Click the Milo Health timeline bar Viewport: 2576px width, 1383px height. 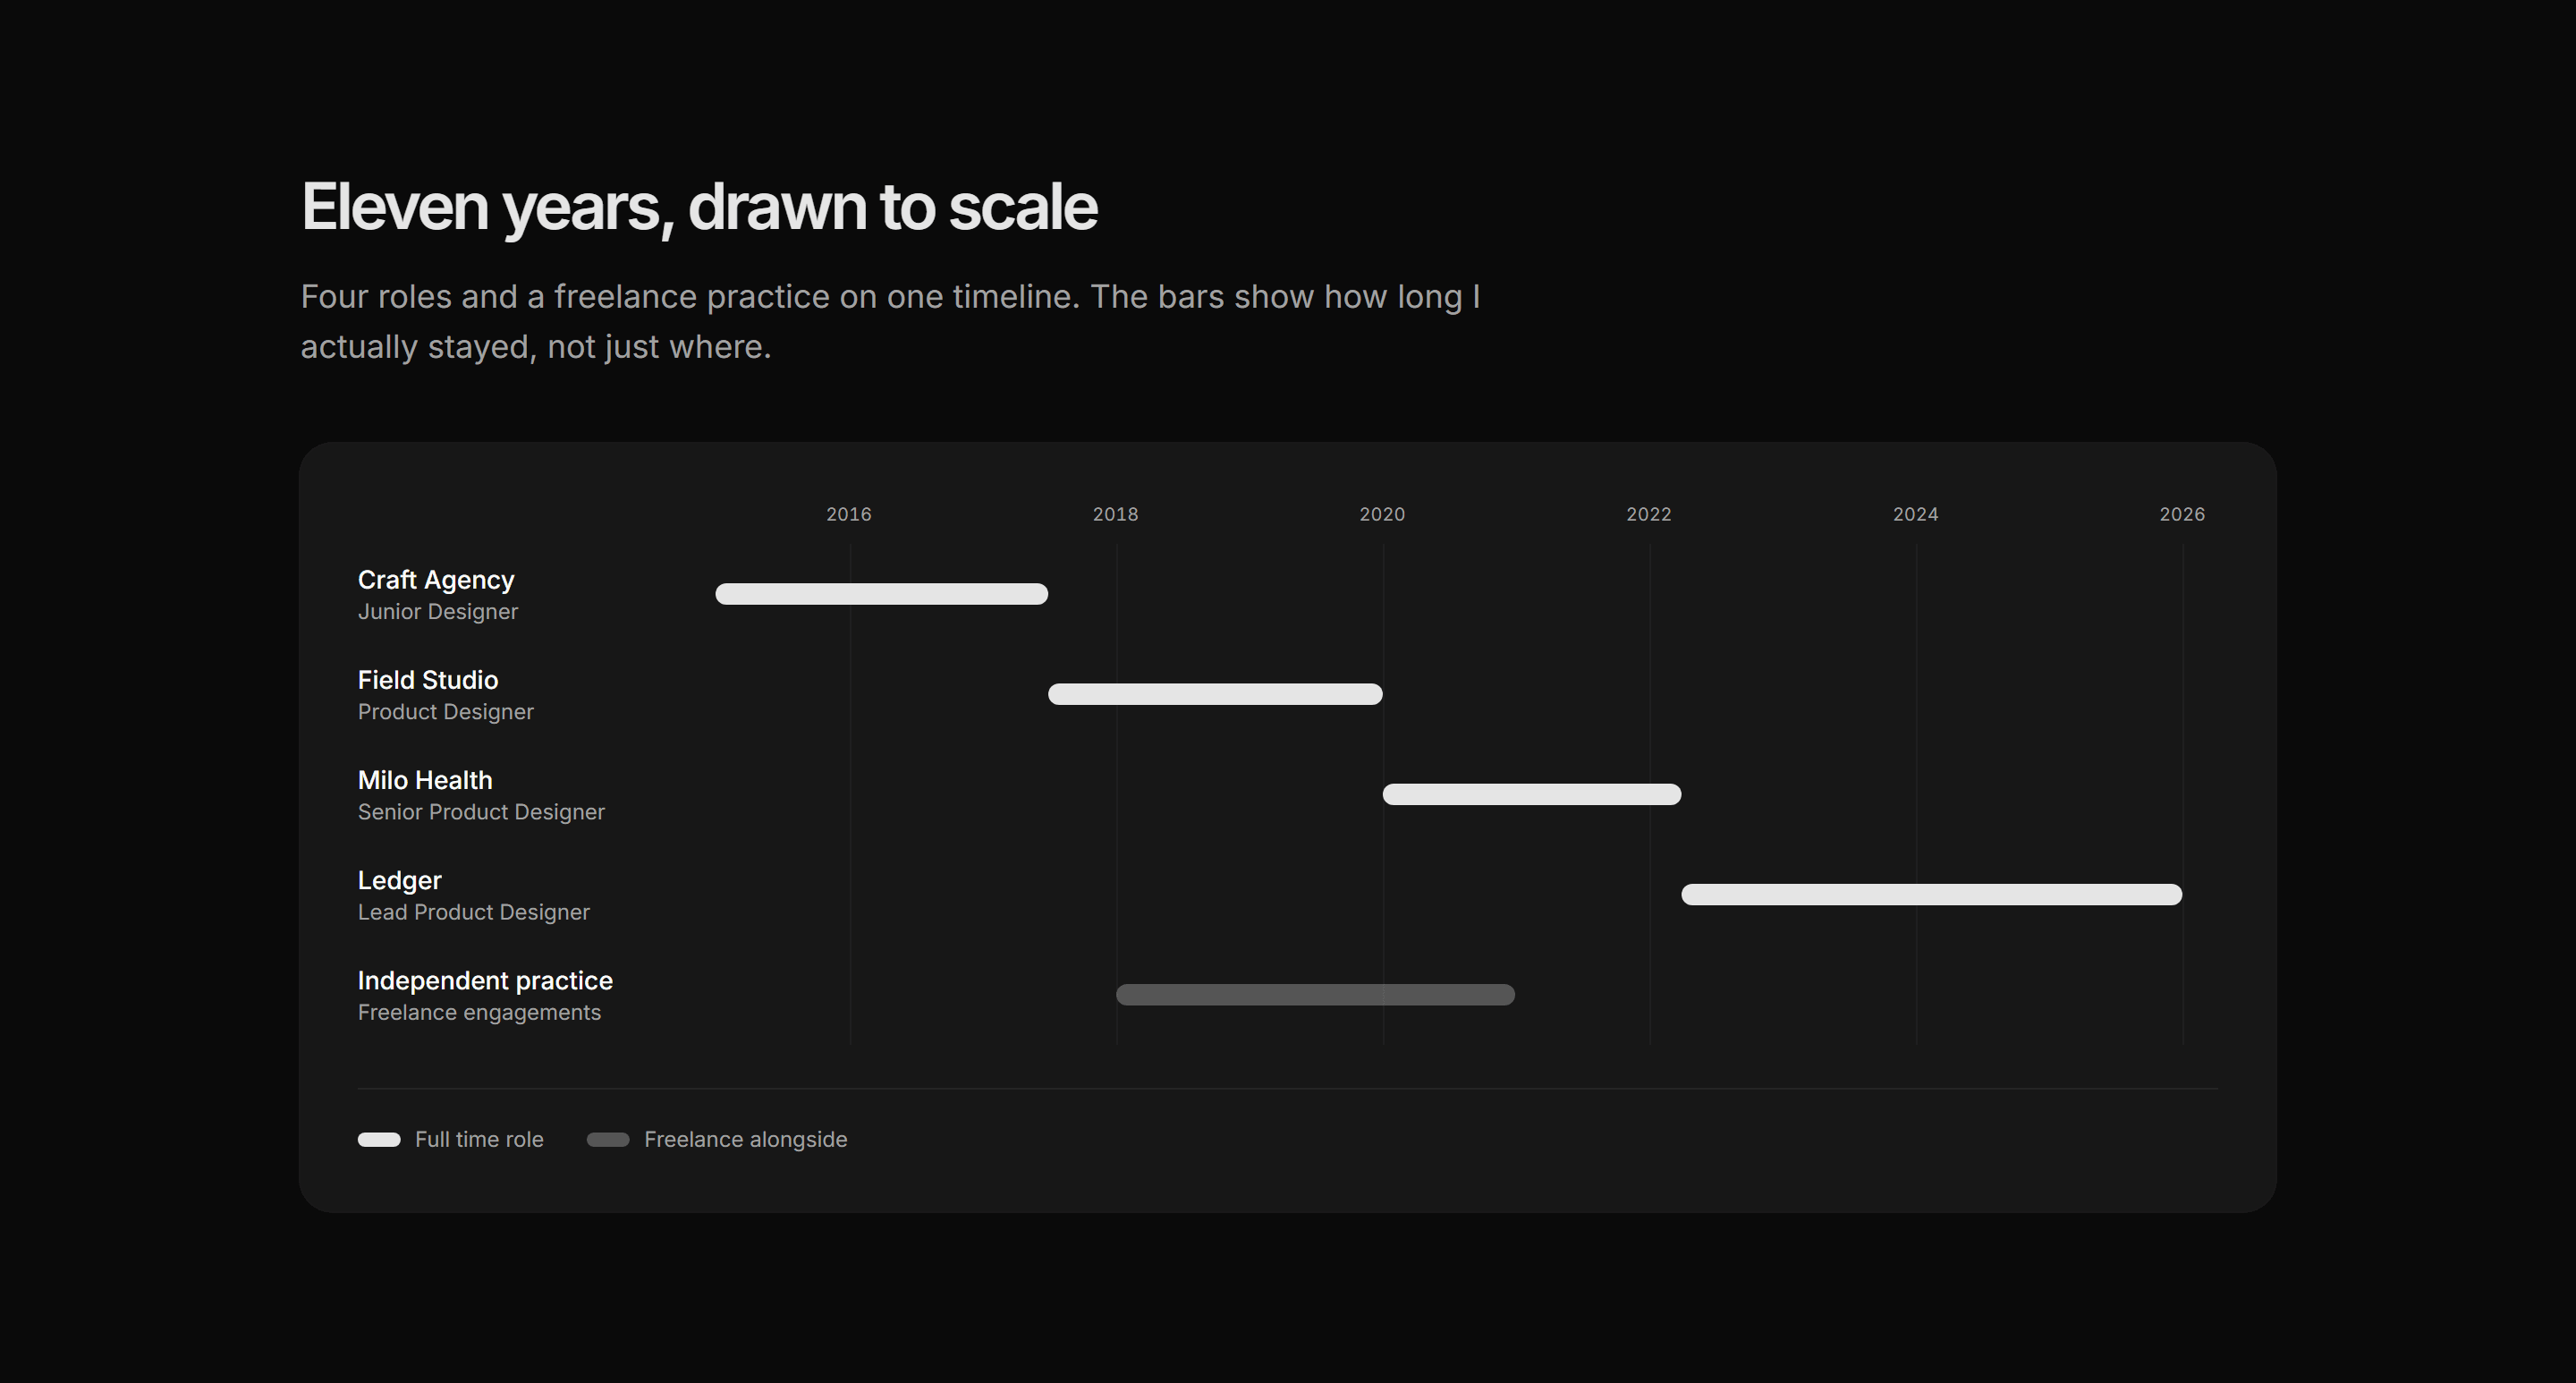1532,794
